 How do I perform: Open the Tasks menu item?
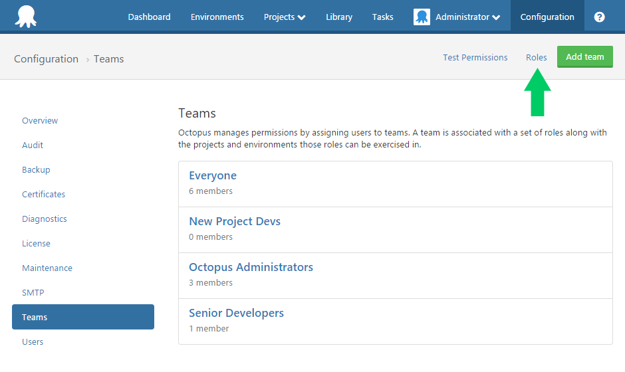click(383, 17)
